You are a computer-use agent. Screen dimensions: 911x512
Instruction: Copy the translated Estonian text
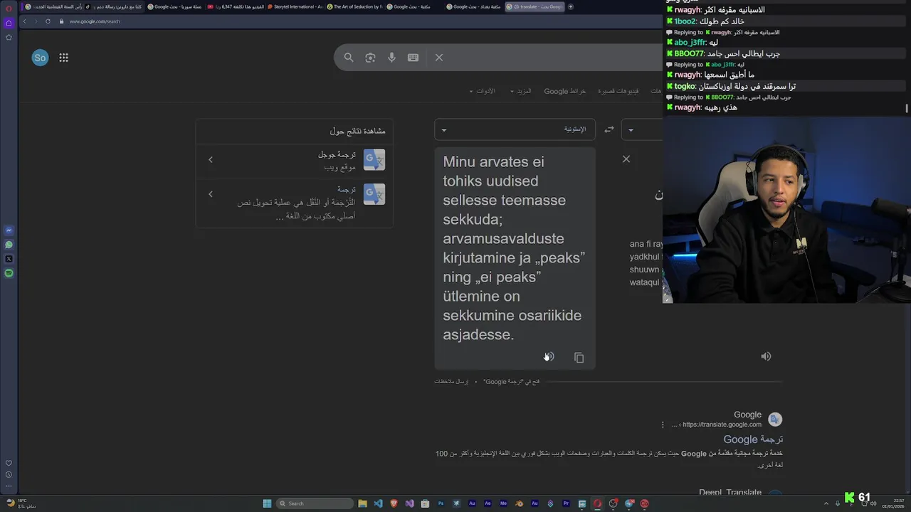[x=579, y=358]
